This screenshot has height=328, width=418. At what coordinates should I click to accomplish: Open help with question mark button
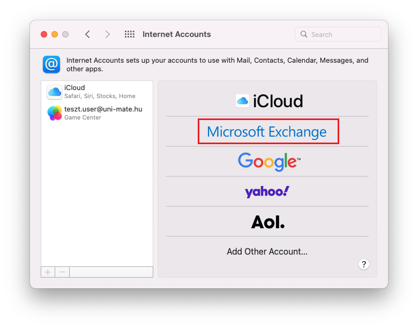364,264
